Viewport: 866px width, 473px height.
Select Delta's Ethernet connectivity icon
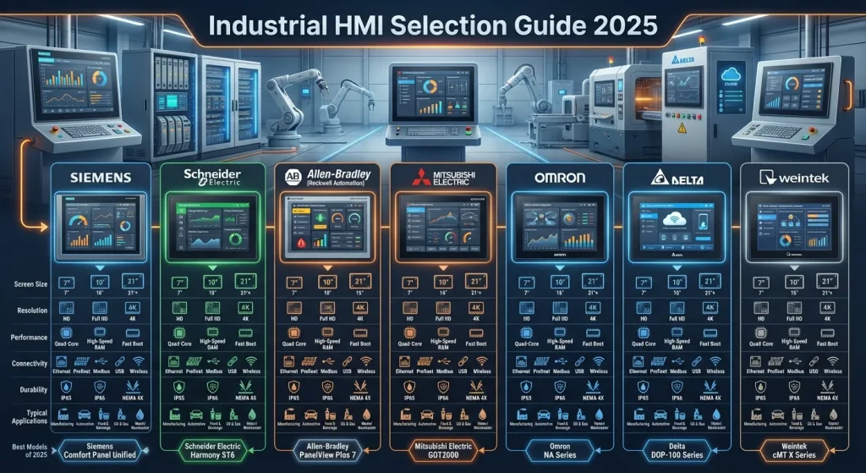639,360
